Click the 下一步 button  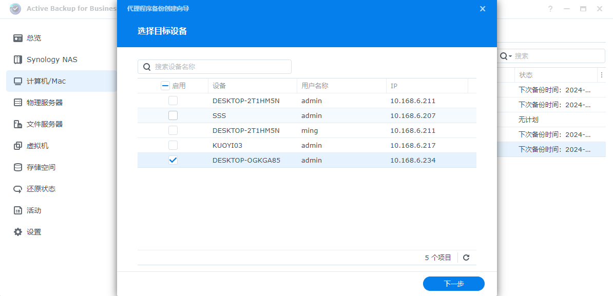(x=453, y=283)
